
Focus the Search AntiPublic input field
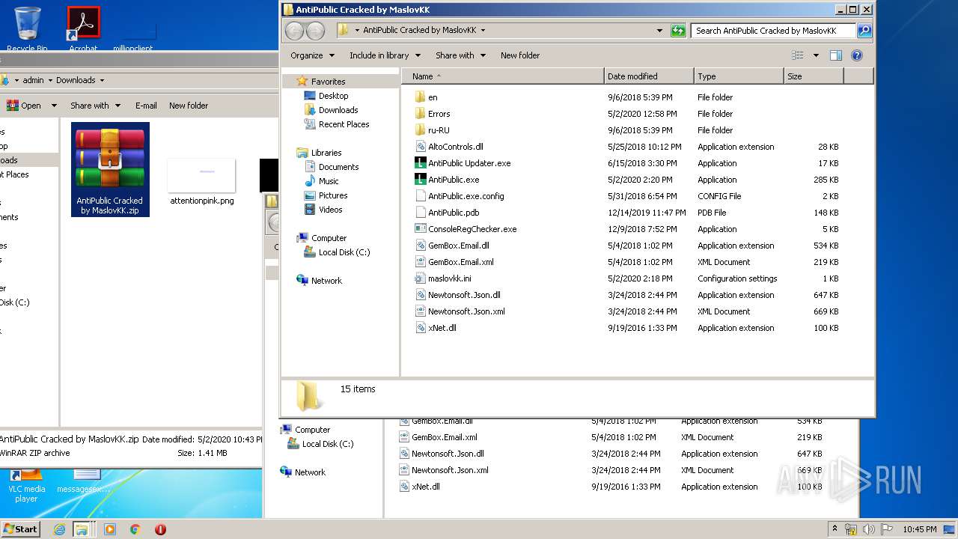tap(773, 31)
